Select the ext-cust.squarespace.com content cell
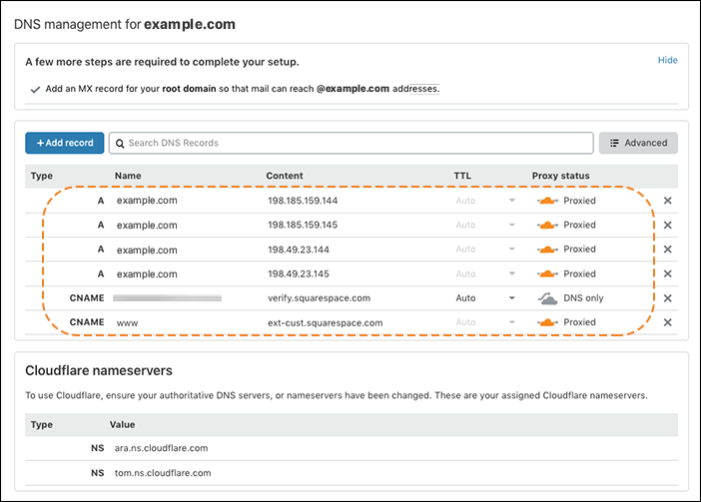Image resolution: width=701 pixels, height=502 pixels. [325, 322]
